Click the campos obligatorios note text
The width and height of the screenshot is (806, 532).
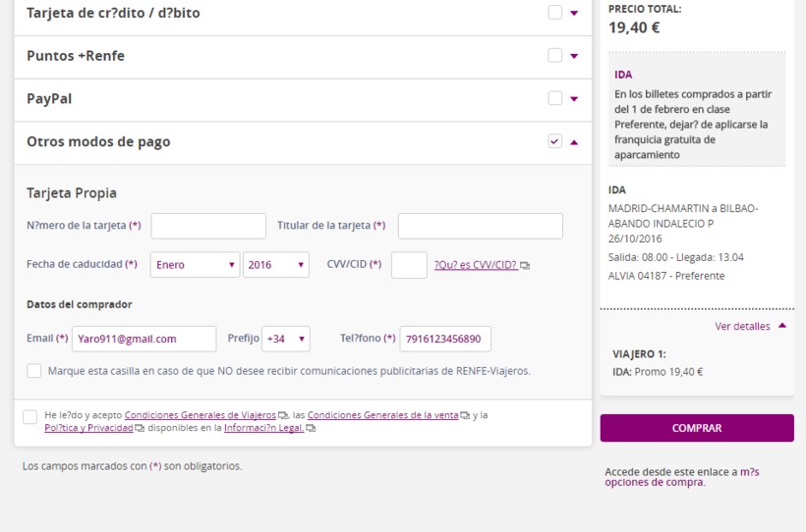(132, 466)
